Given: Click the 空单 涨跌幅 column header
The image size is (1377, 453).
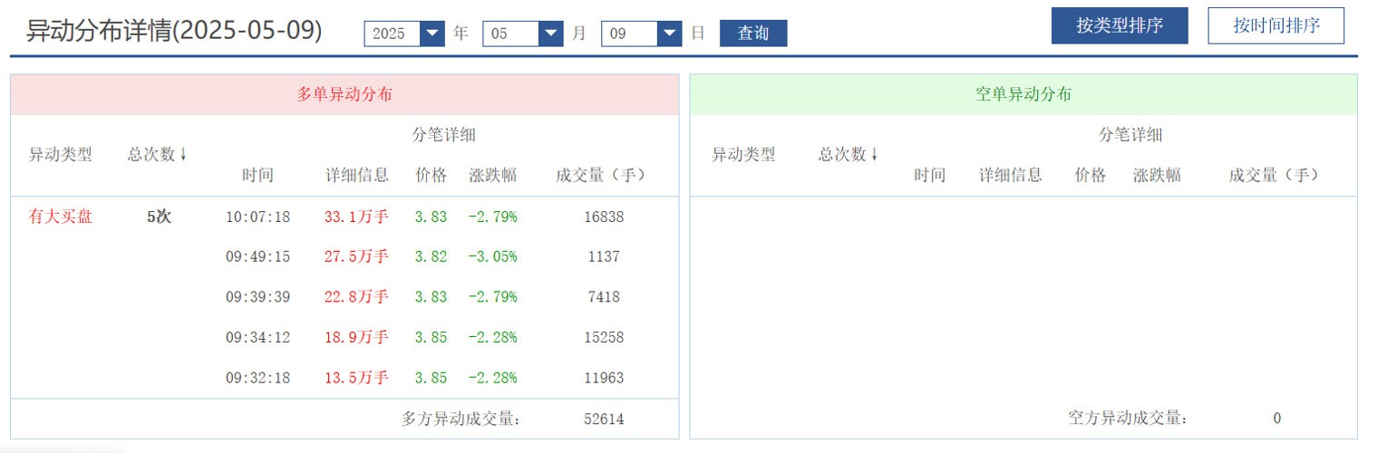Looking at the screenshot, I should point(1158,175).
